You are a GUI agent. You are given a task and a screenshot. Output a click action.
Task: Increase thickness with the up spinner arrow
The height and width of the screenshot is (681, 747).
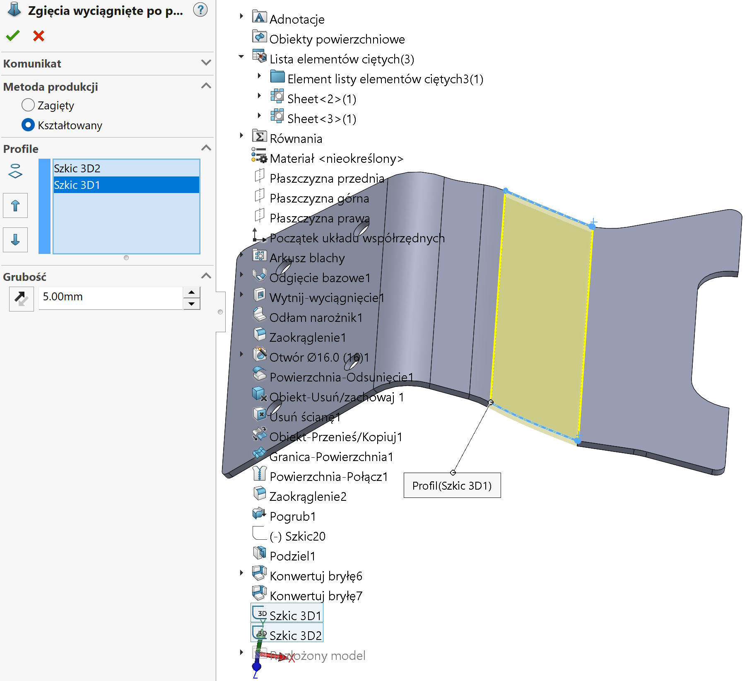[191, 292]
